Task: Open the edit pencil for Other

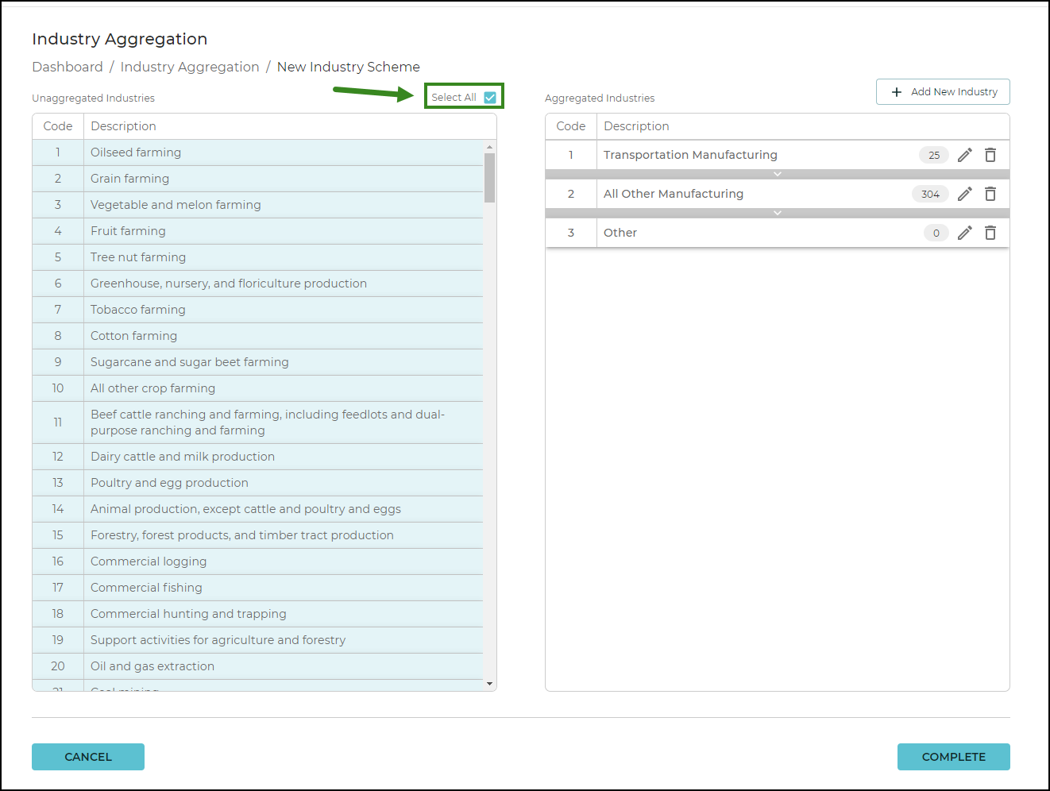Action: tap(964, 233)
